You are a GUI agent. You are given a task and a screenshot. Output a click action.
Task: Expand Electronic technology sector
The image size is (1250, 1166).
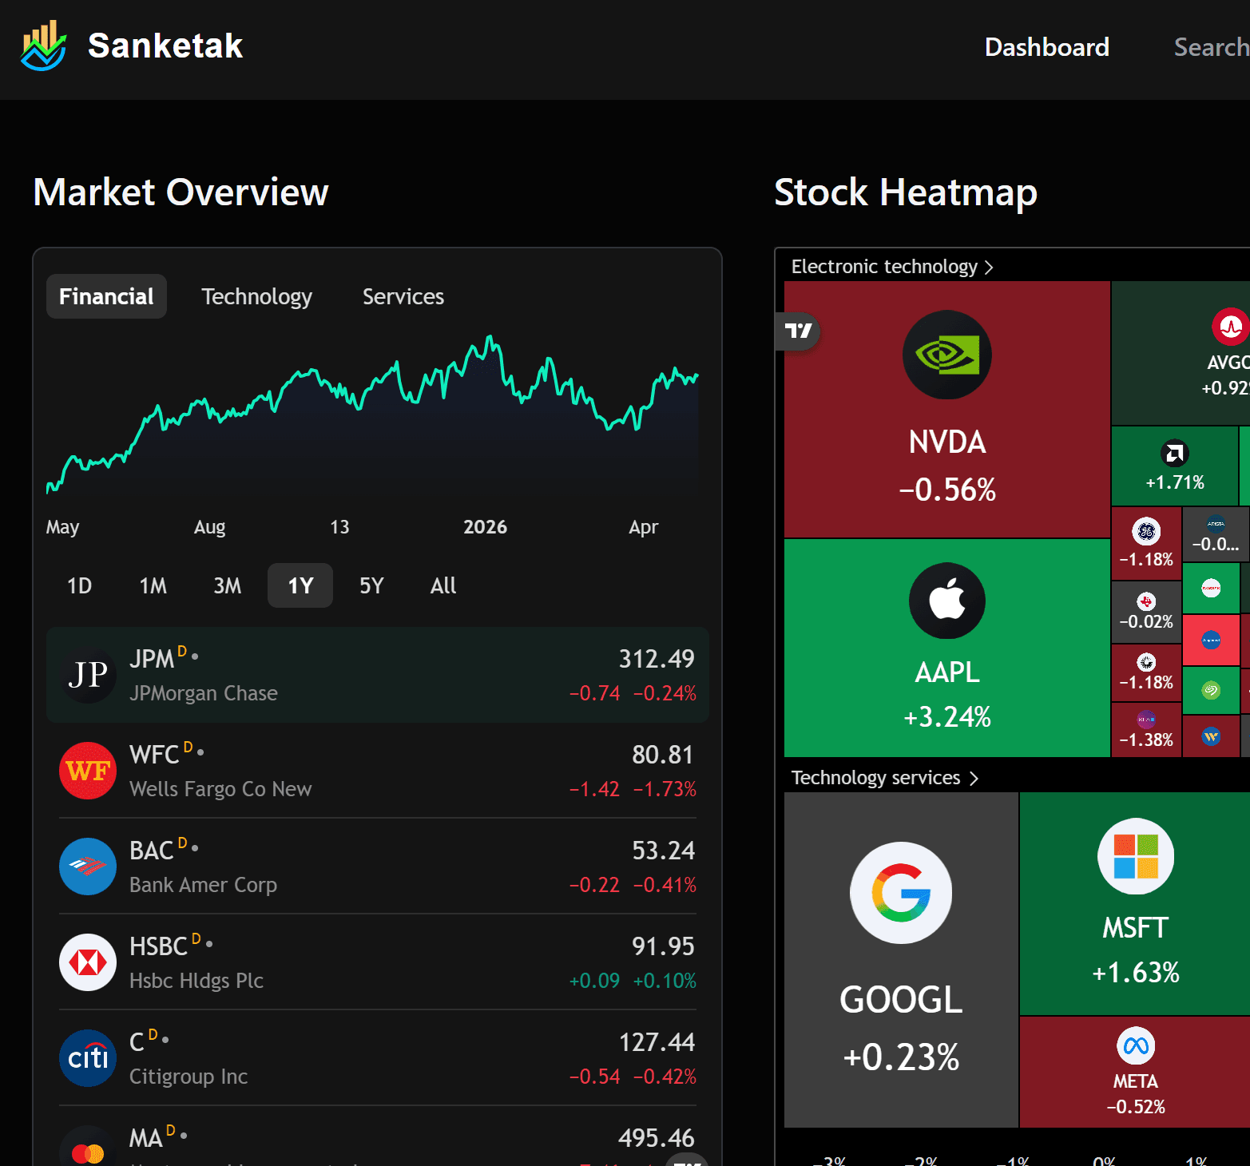coord(892,267)
